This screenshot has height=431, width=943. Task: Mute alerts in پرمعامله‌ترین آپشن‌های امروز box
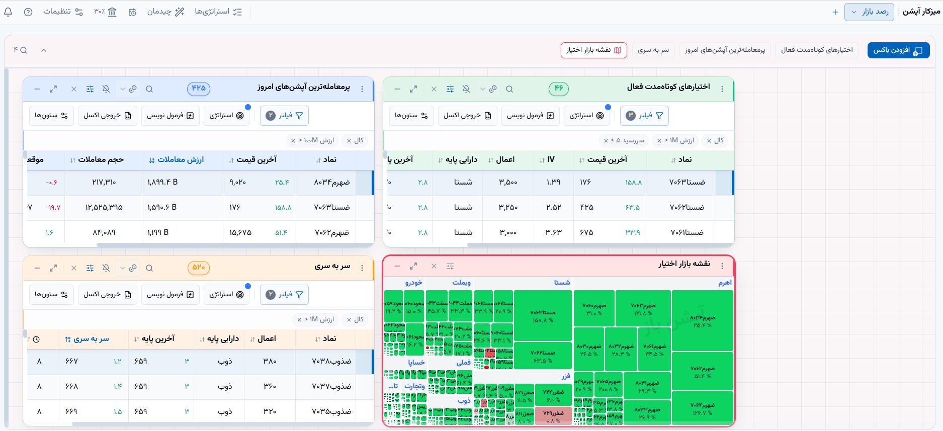pyautogui.click(x=106, y=89)
